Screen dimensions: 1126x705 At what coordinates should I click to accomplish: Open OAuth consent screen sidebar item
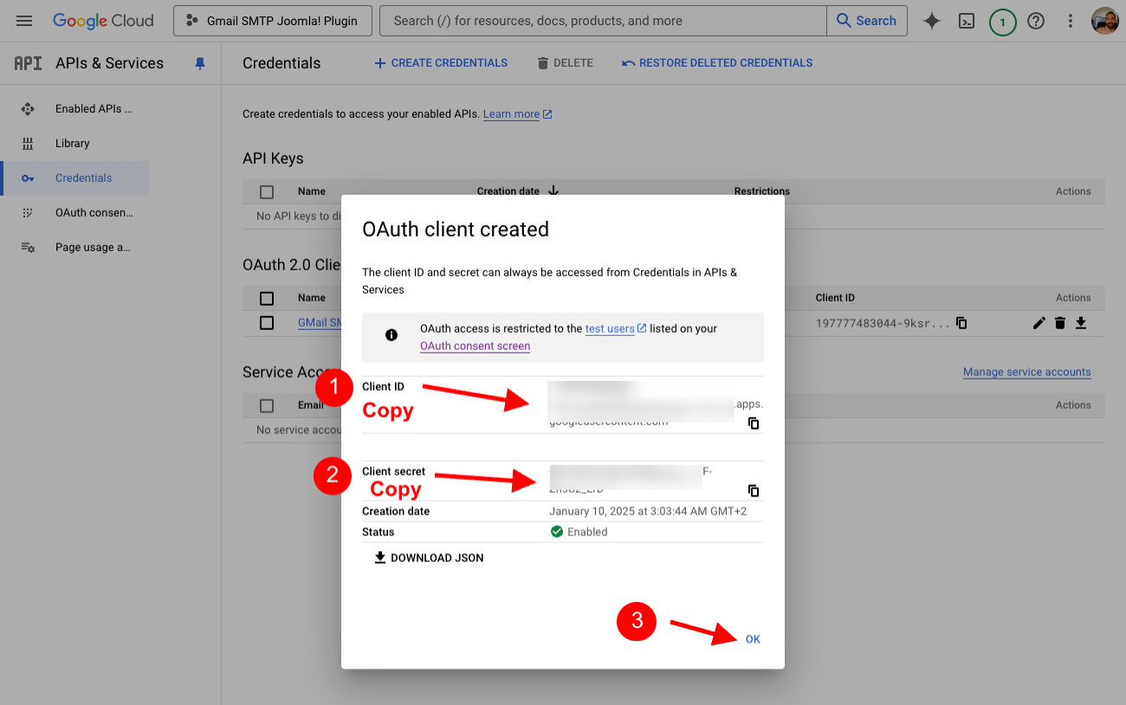pos(75,213)
